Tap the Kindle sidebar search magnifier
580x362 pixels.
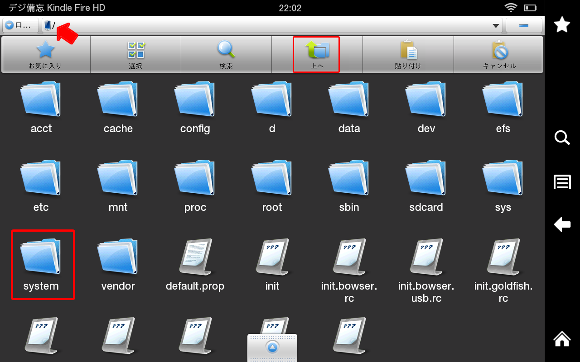[562, 138]
